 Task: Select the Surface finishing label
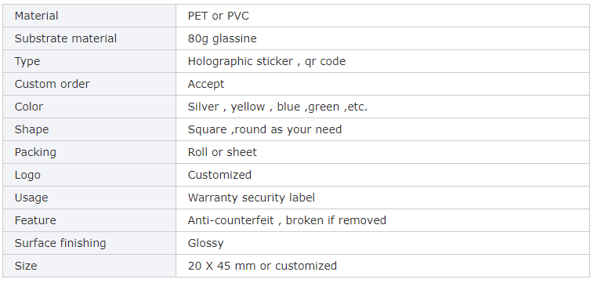tap(60, 243)
